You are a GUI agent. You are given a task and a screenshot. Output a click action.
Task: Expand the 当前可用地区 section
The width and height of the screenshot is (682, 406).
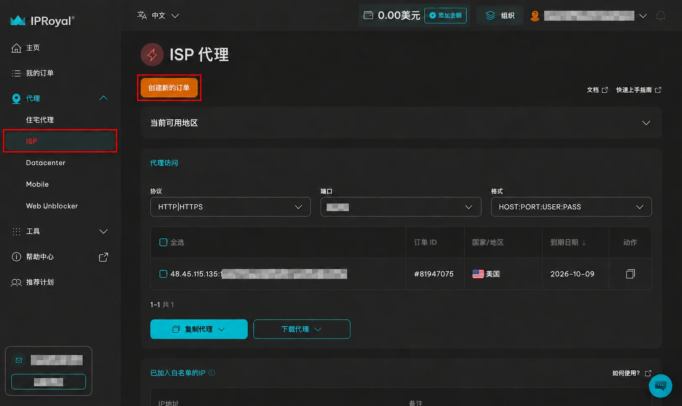pos(401,123)
